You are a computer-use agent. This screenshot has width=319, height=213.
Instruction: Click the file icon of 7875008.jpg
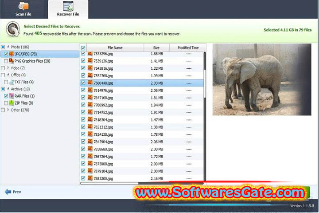pos(90,163)
